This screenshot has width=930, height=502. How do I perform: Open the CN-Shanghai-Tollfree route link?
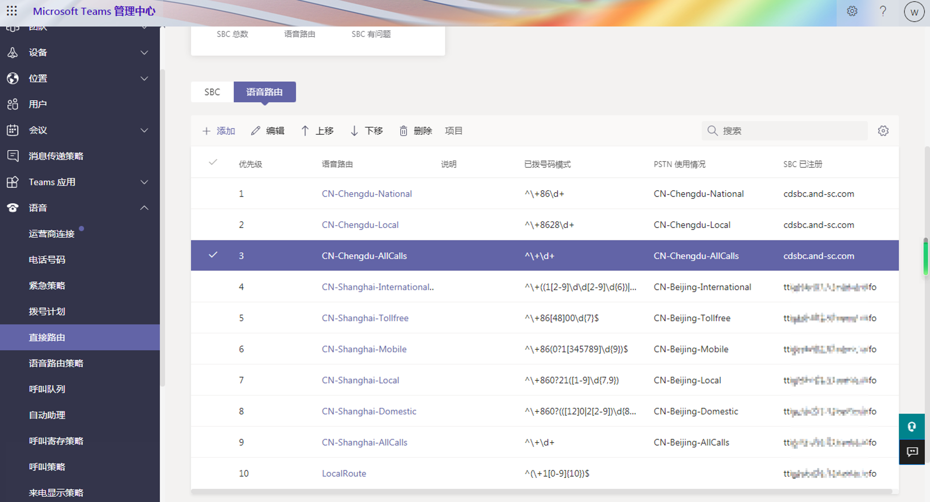[365, 318]
